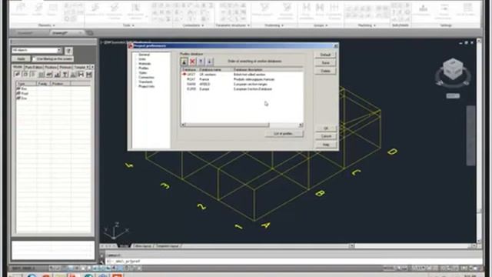Select Profiles in the preferences tree
492x277 pixels.
coord(144,68)
